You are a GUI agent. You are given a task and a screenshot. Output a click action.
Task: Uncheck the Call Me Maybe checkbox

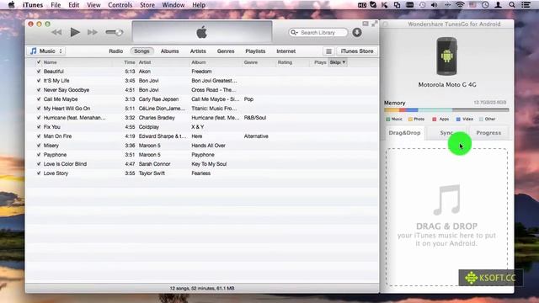coord(39,99)
